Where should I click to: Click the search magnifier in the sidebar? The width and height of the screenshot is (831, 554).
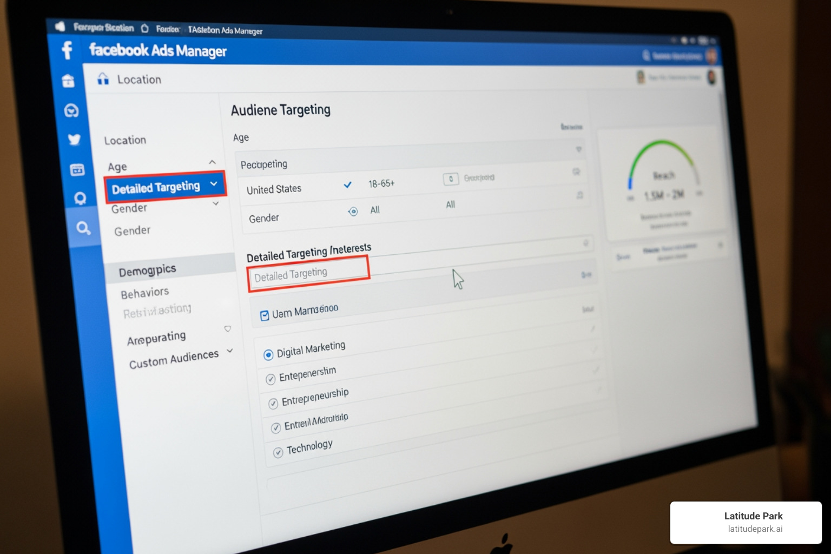84,228
